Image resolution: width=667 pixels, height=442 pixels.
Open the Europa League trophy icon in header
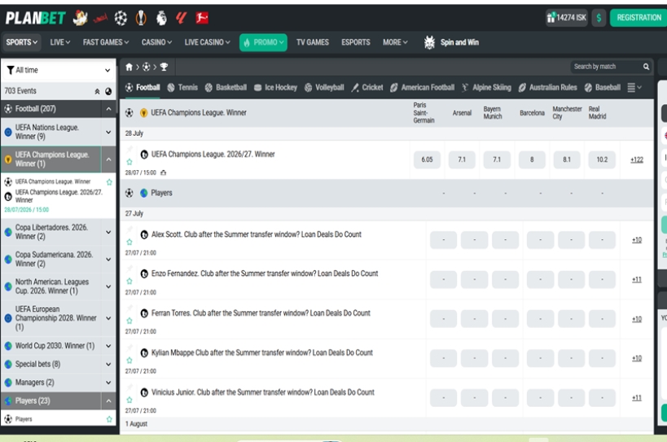141,18
